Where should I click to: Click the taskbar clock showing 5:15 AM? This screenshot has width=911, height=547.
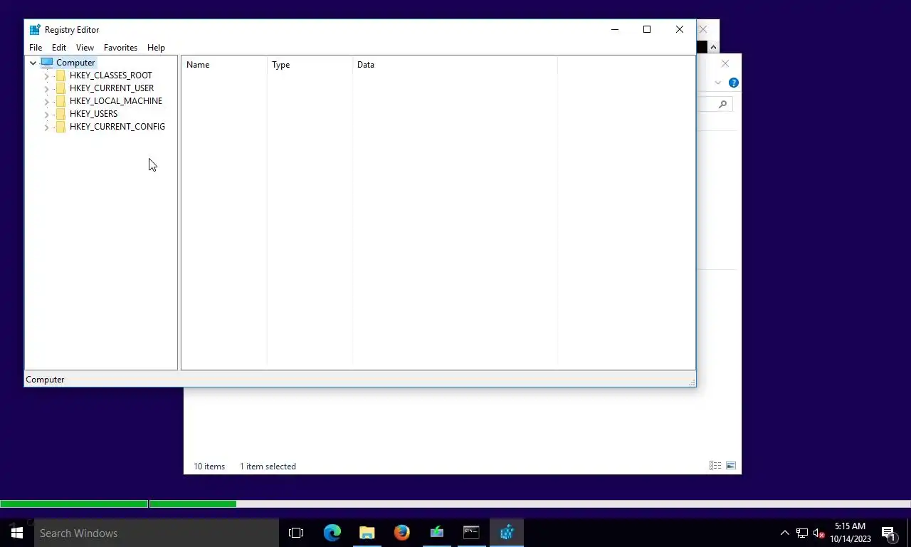[x=851, y=533]
